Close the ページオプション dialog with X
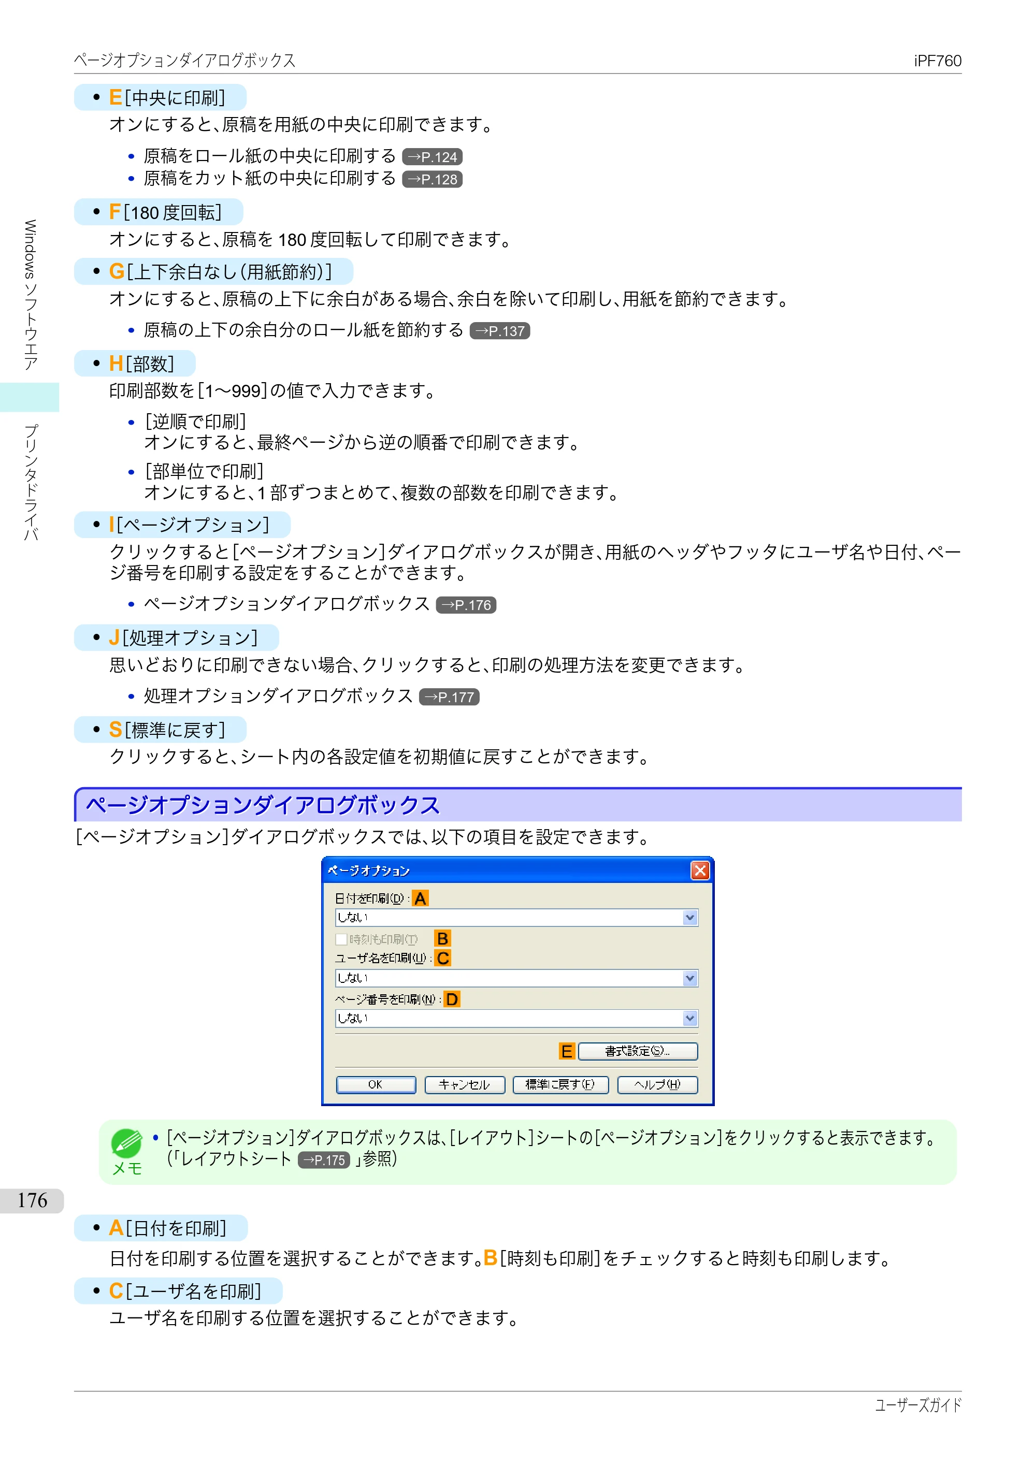 coord(700,871)
